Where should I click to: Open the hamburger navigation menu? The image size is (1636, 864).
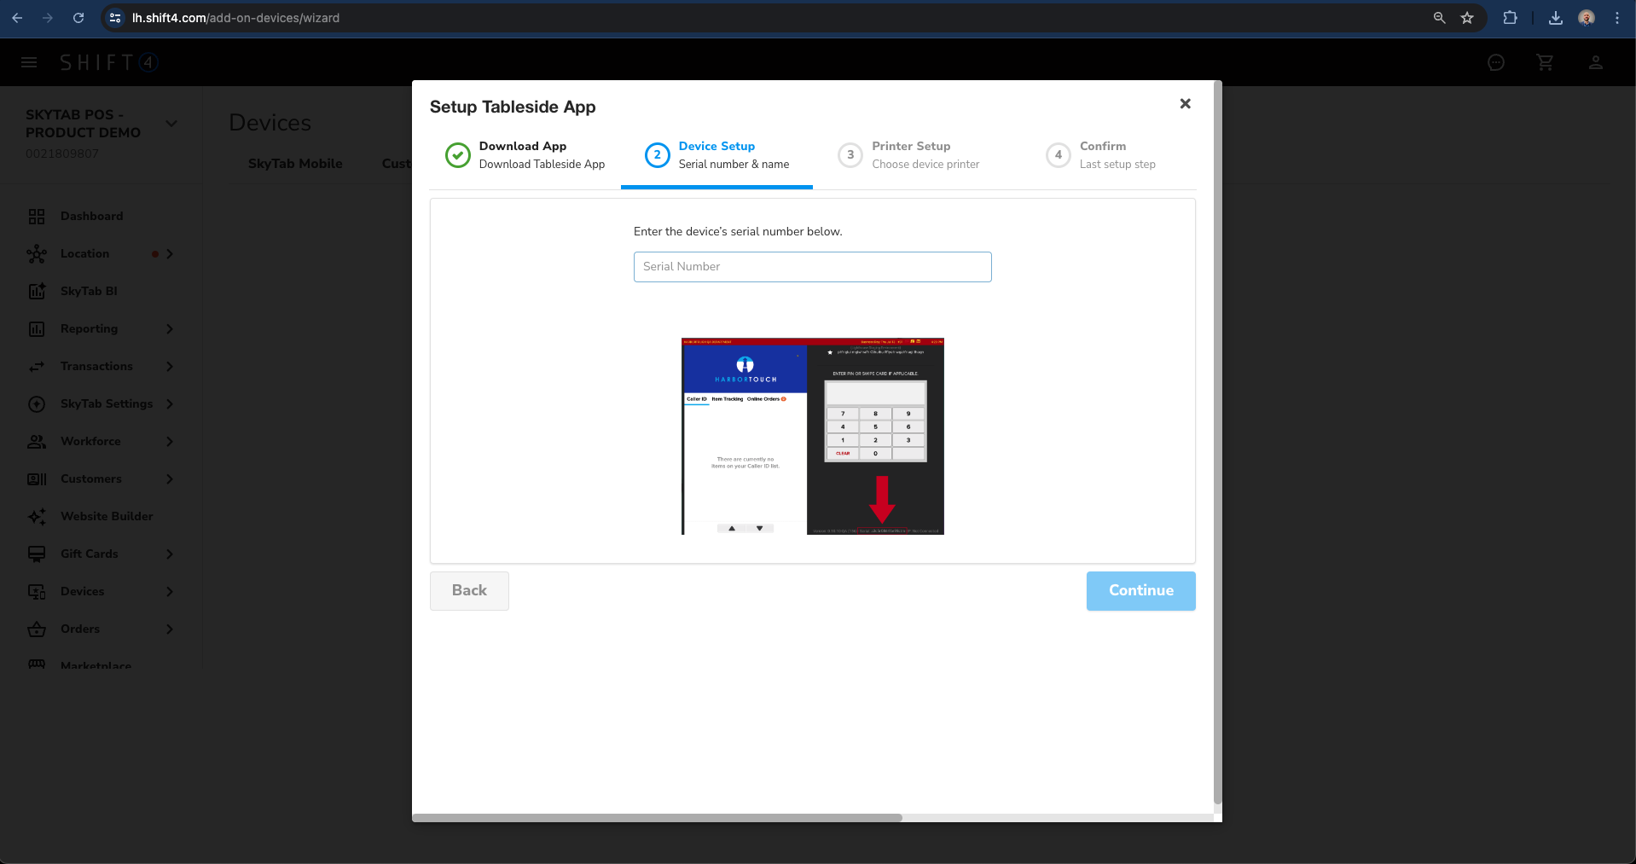[29, 62]
